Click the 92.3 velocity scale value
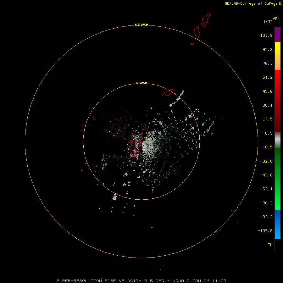Screen dimensions: 283x283 pos(268,49)
